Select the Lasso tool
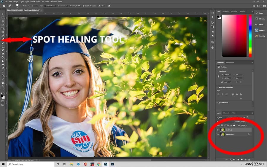The height and width of the screenshot is (167, 267). pos(3,21)
